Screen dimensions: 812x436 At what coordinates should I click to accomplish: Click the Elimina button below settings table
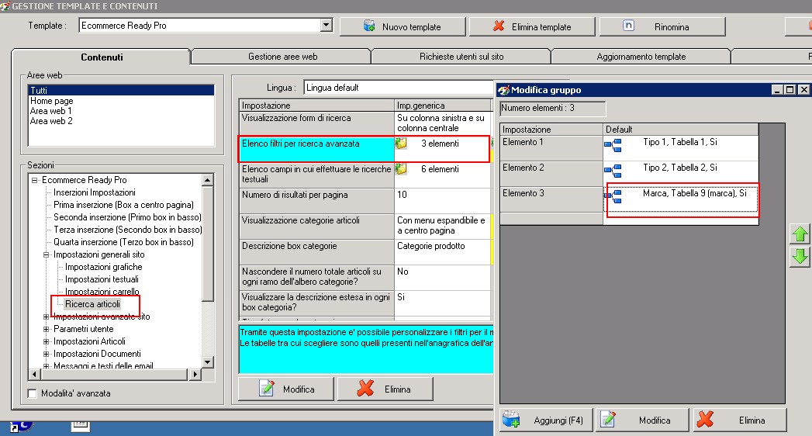(x=385, y=389)
